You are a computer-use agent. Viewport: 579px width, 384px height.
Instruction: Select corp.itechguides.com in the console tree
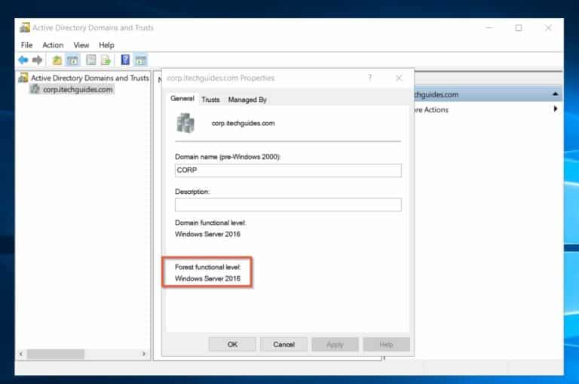tap(78, 90)
